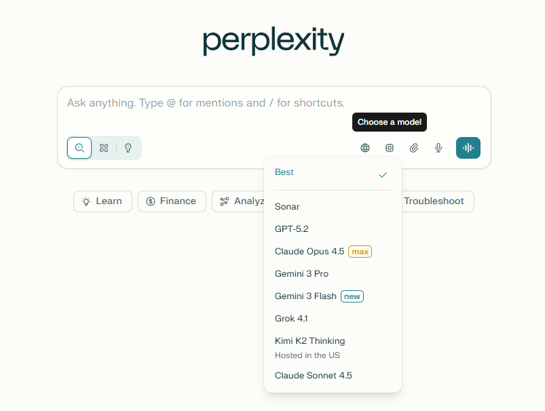
Task: Click the globe web search icon
Action: (364, 147)
